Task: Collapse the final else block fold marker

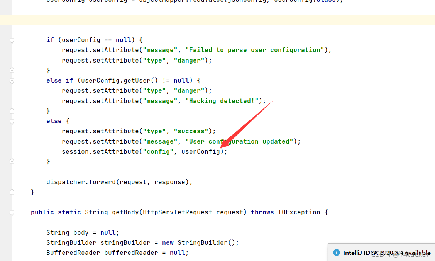Action: tap(12, 122)
